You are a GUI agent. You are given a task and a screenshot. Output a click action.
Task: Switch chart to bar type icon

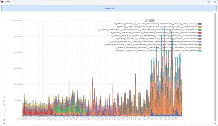point(4,120)
